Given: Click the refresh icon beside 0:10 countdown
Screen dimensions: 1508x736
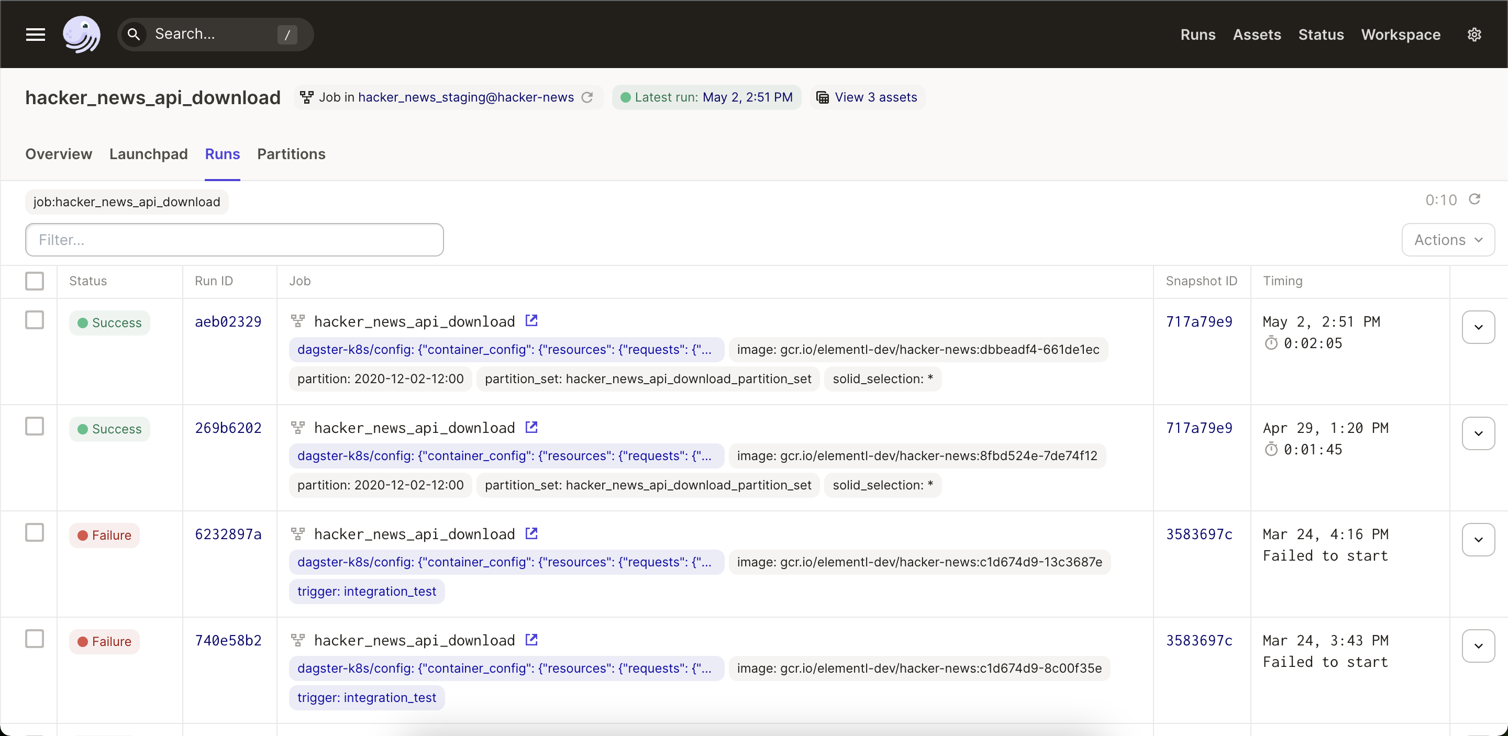Looking at the screenshot, I should click(1474, 199).
